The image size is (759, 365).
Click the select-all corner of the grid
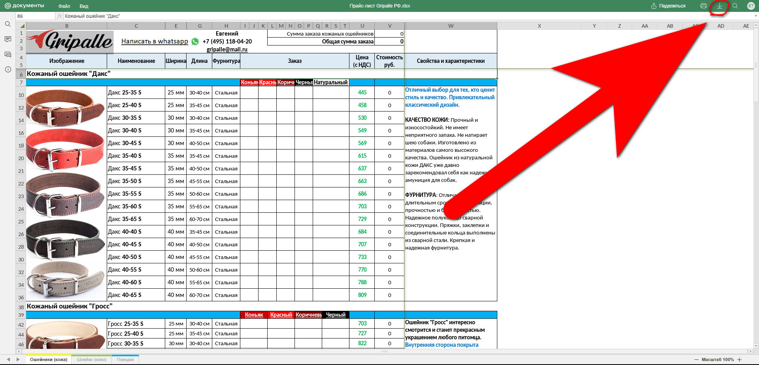click(21, 26)
